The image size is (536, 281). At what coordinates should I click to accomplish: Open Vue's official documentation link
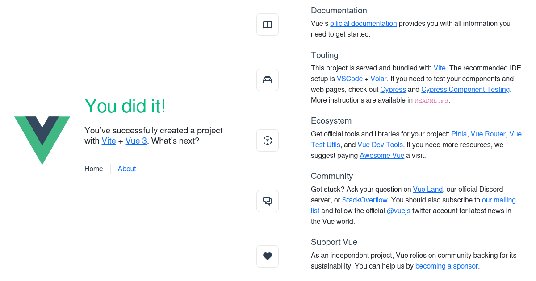(363, 23)
